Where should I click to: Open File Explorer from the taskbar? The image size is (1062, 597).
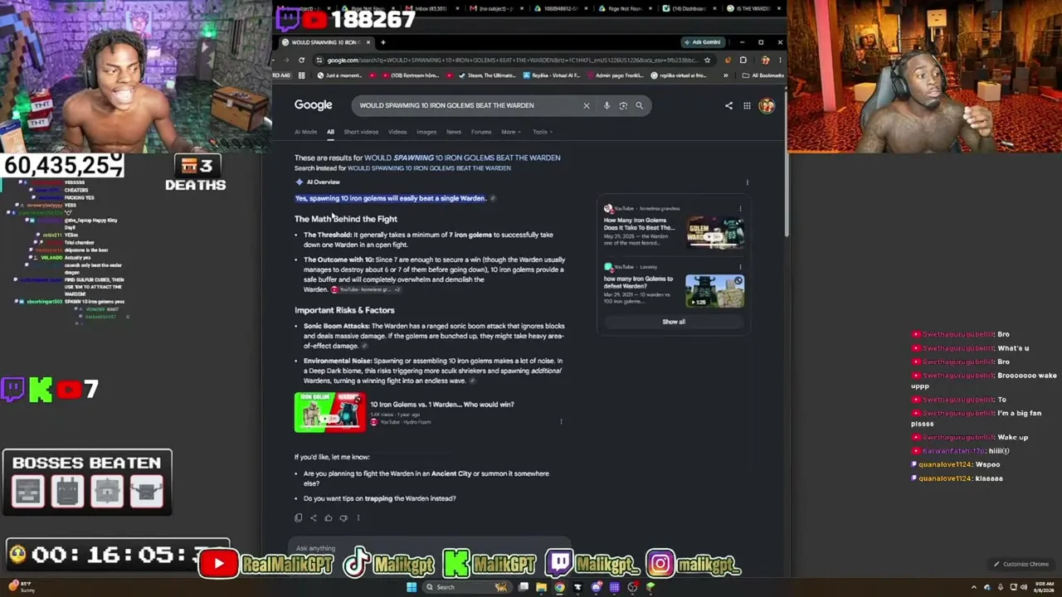click(x=541, y=587)
